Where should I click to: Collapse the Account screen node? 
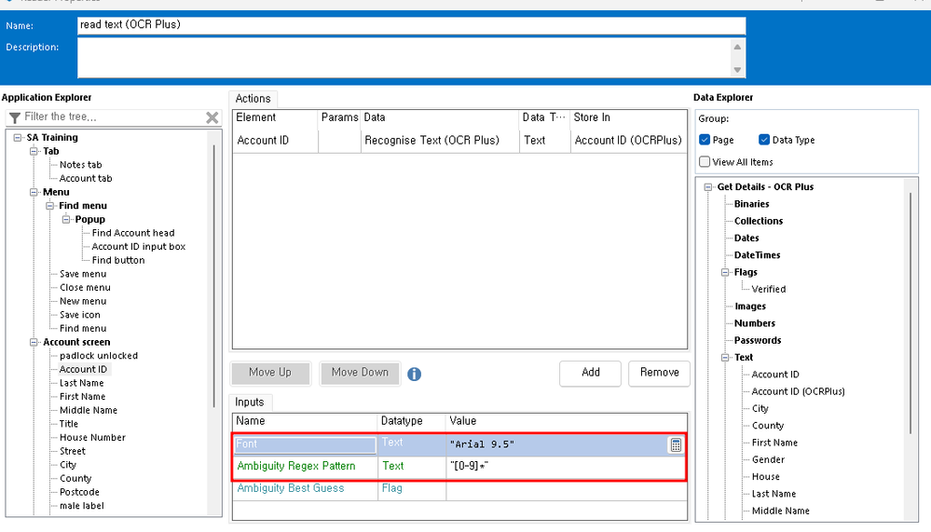click(x=34, y=342)
